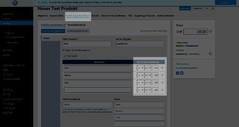Viewport: 239px width, 127px height.
Task: Open the Katalog item in sidebar
Action: [16, 23]
